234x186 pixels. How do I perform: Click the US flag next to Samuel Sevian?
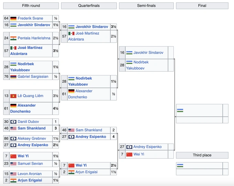[13, 164]
